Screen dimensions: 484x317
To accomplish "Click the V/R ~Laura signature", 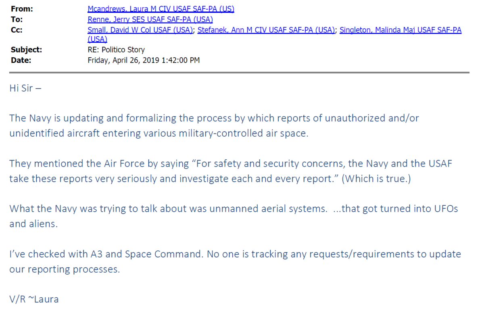I will pos(34,299).
